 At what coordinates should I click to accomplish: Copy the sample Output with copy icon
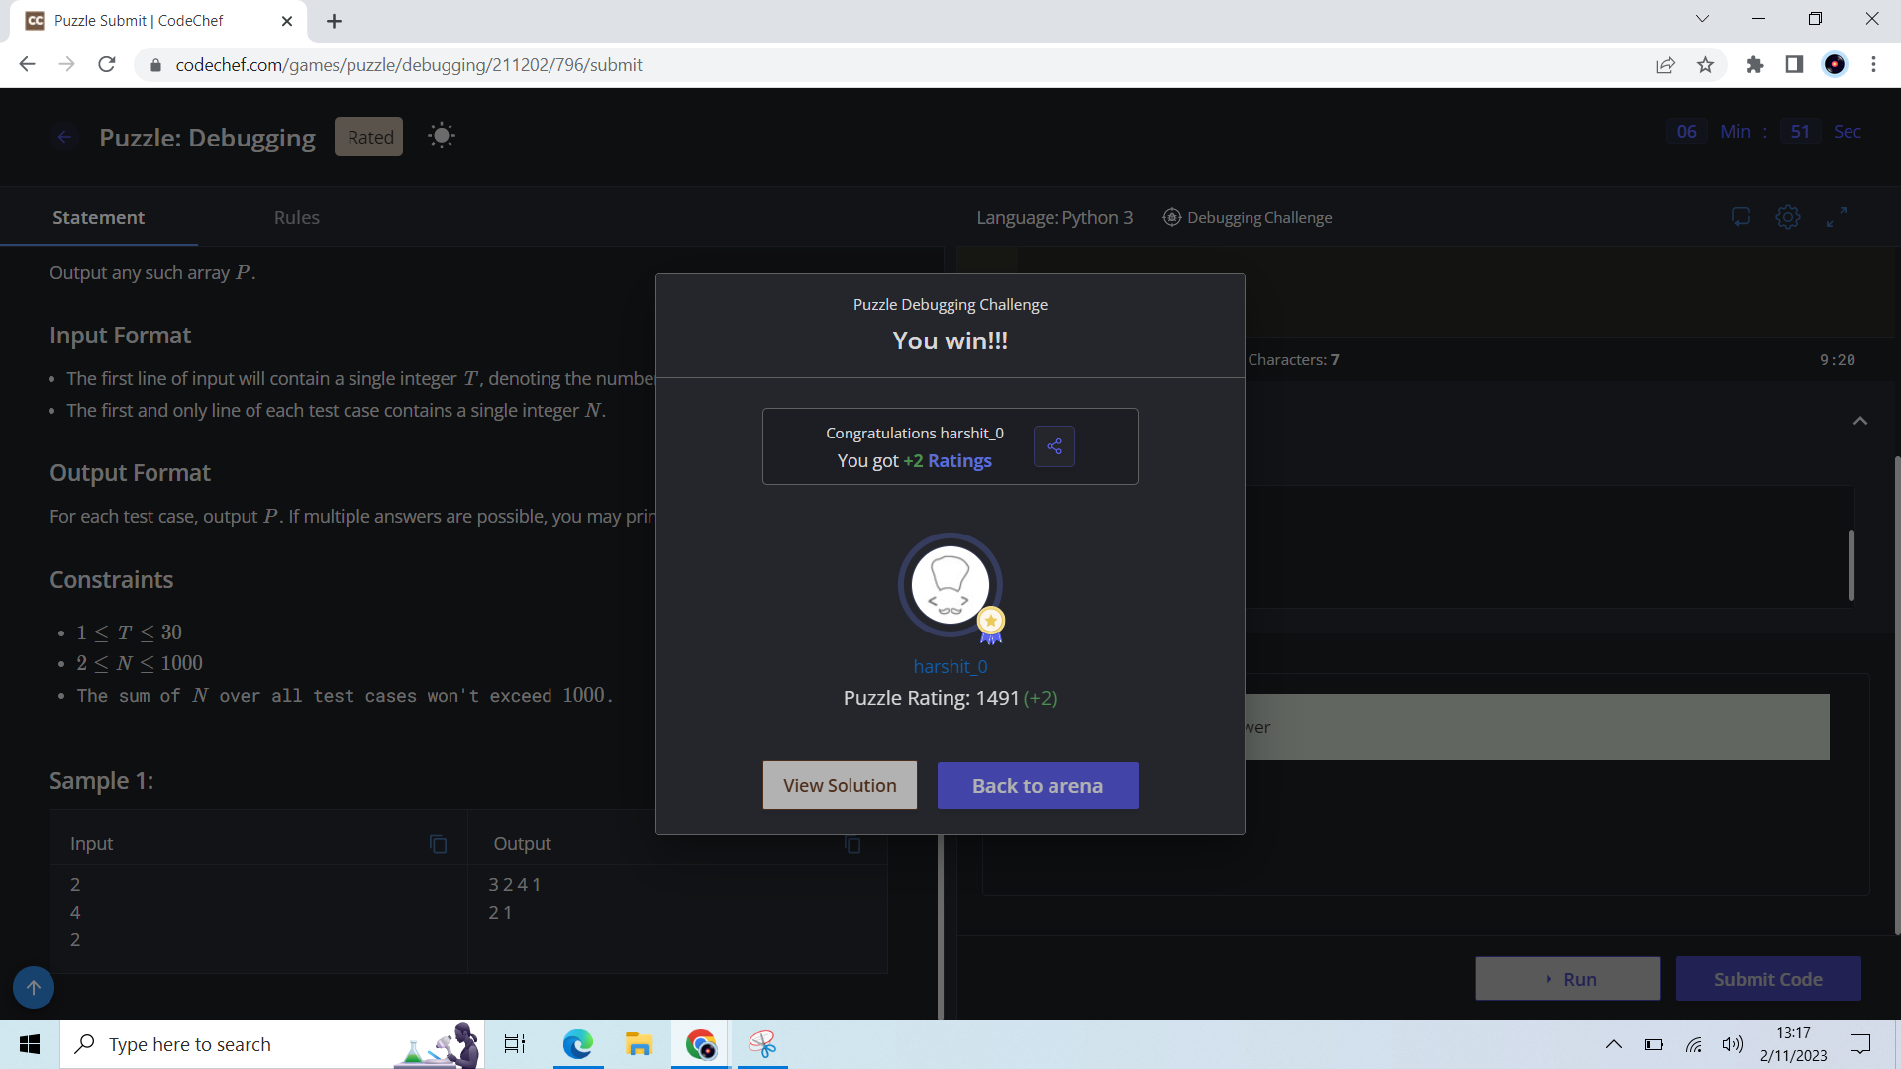[852, 844]
